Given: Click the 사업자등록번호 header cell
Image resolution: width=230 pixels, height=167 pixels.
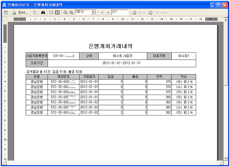Looking at the screenshot, I should [37, 56].
